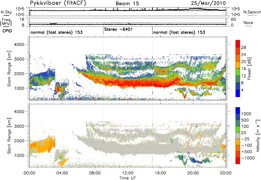
Task: Click the solid line sample under N.Sky
Action: pos(6,16)
